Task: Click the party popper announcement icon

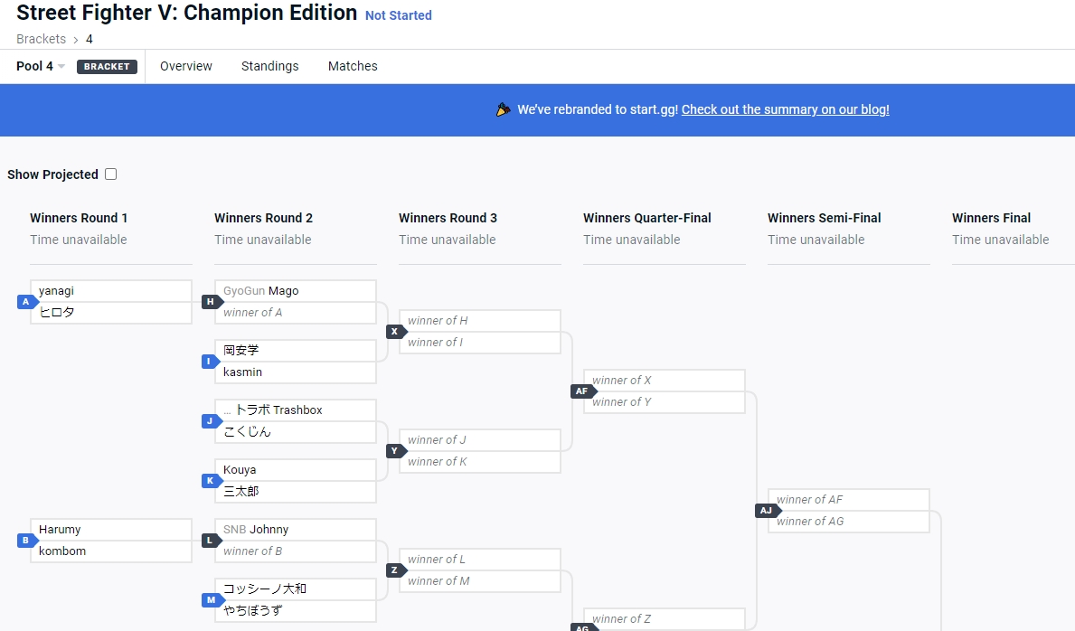Action: (x=504, y=109)
